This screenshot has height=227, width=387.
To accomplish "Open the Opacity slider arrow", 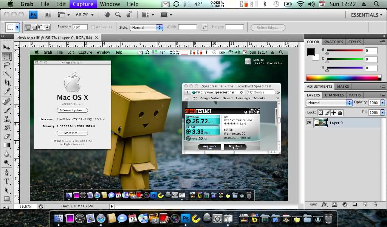I will tap(382, 103).
